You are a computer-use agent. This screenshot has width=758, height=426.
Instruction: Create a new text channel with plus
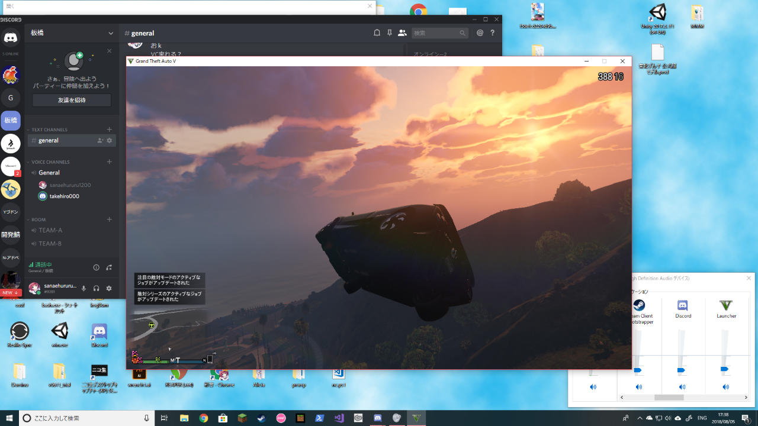(109, 130)
